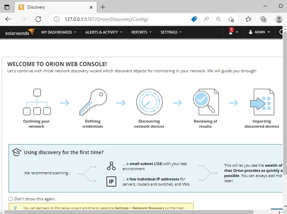Image resolution: width=287 pixels, height=214 pixels.
Task: Click the Importing discovered devices label
Action: tap(262, 124)
